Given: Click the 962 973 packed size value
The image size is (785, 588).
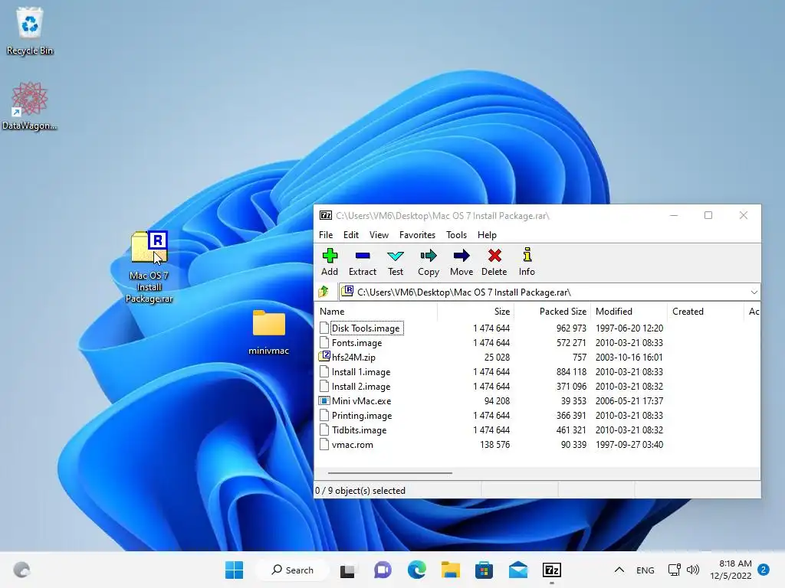Looking at the screenshot, I should (570, 328).
